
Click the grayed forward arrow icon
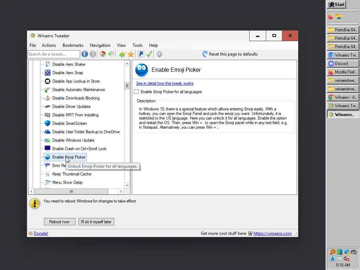tap(93, 54)
